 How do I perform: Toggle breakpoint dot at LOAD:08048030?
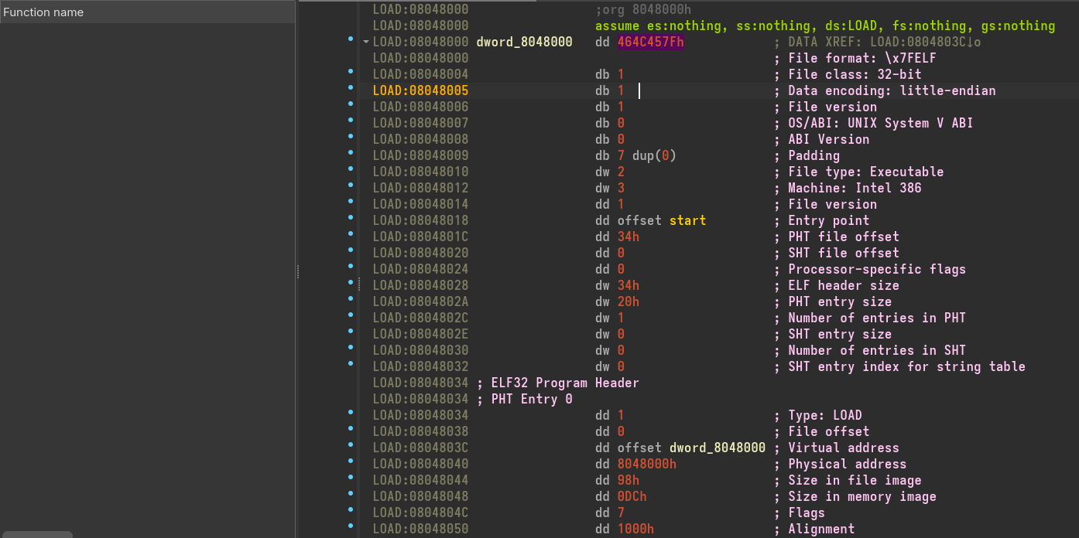[351, 347]
